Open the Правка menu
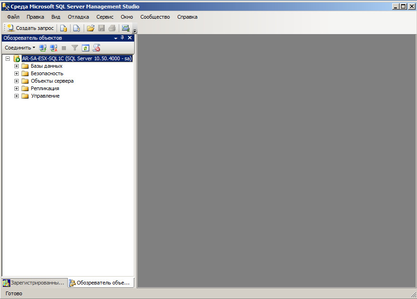This screenshot has height=299, width=417. [x=36, y=17]
